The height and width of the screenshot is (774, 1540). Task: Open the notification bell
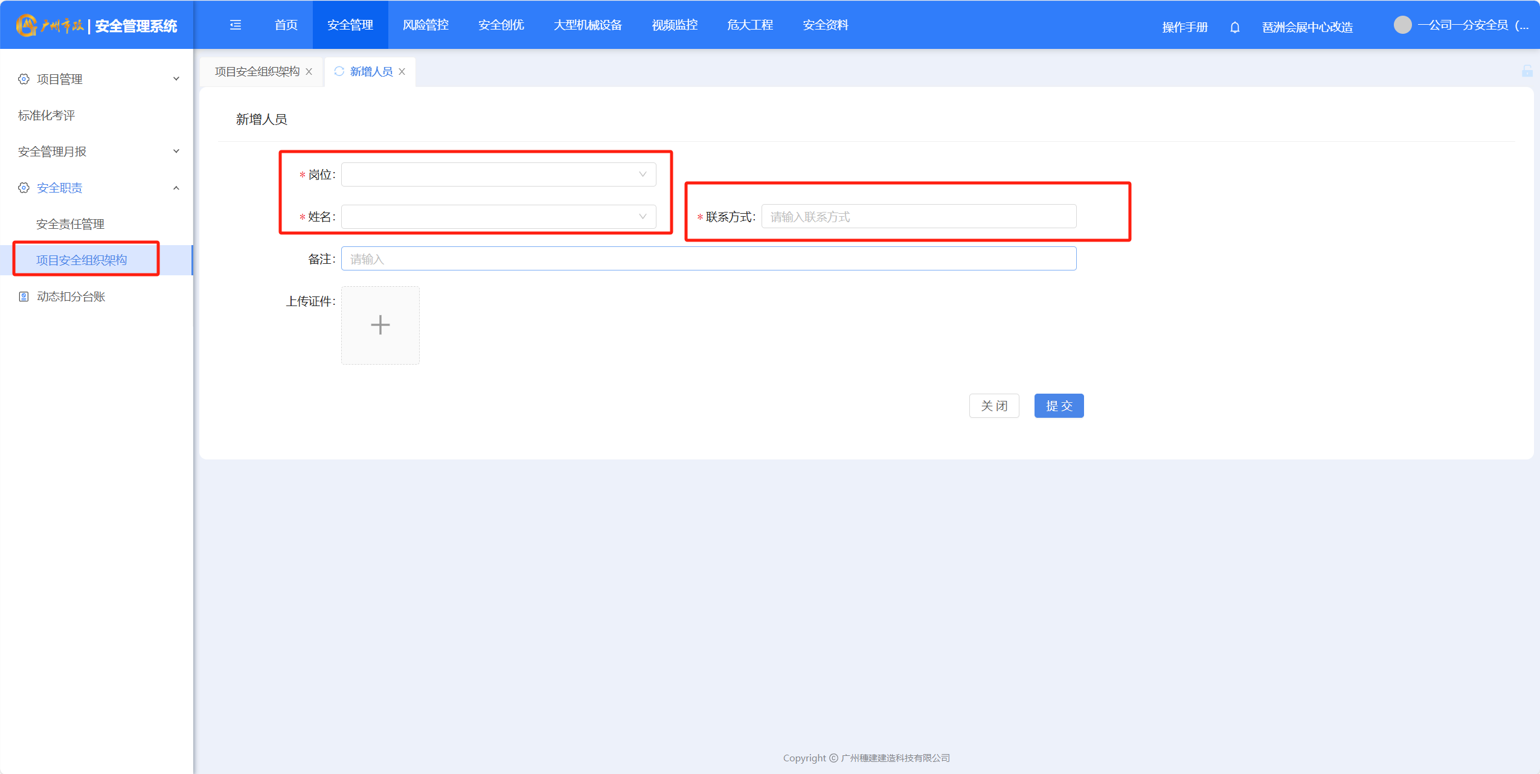1234,27
